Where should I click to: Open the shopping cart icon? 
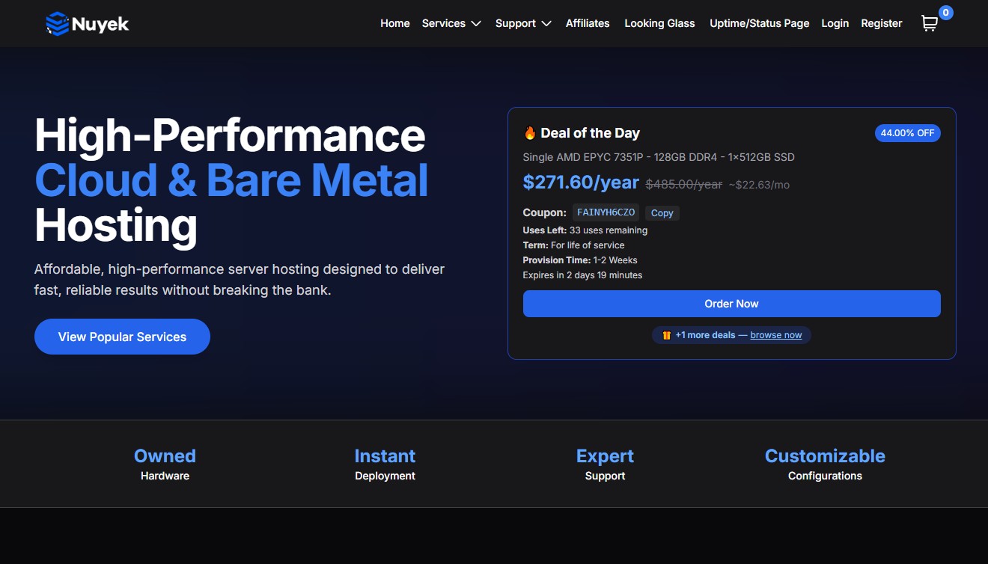[x=929, y=24]
